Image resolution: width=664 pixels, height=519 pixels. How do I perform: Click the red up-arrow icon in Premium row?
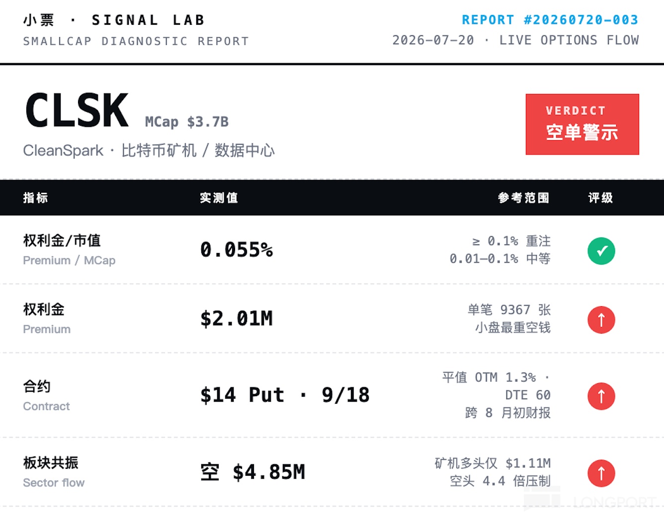click(601, 320)
